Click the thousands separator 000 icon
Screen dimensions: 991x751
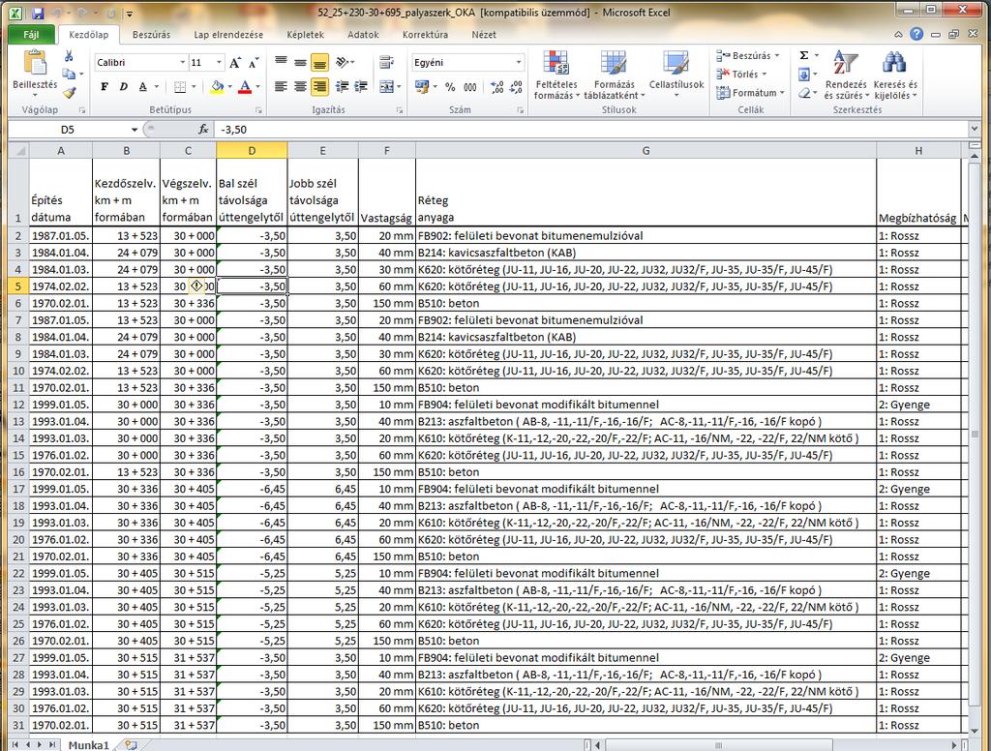pyautogui.click(x=470, y=86)
